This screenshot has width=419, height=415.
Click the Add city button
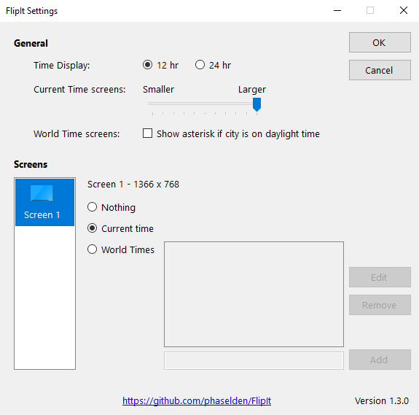point(380,360)
